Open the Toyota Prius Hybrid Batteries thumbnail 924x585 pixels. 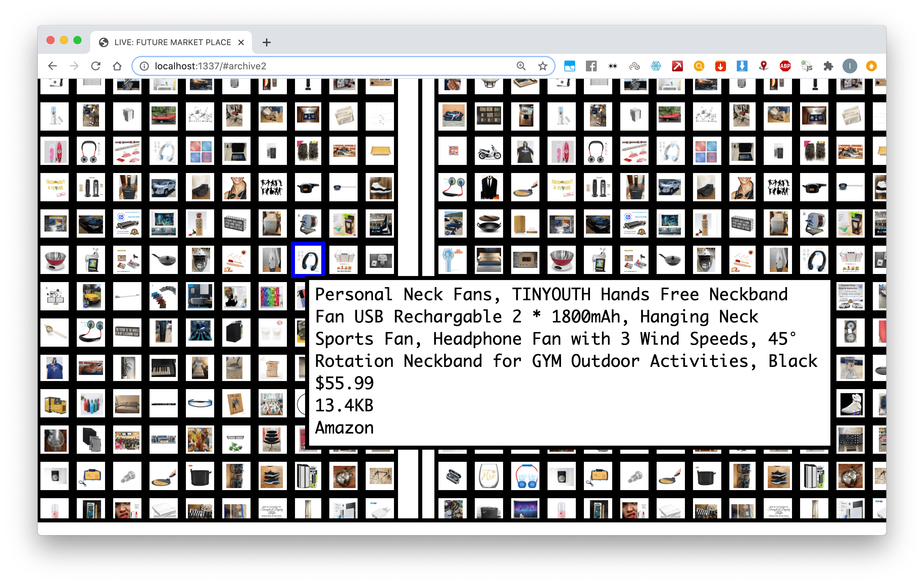click(x=851, y=296)
